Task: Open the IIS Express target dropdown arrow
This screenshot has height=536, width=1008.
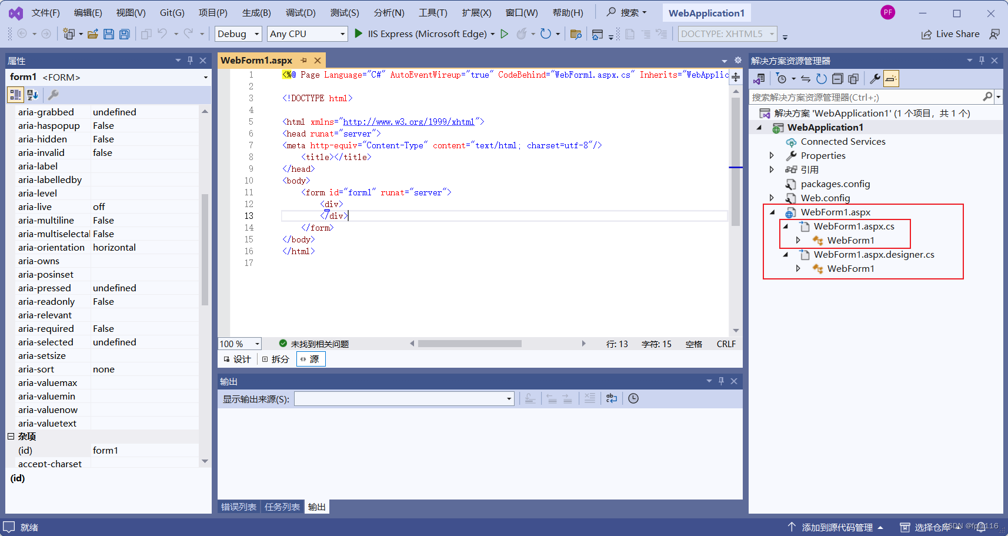Action: coord(493,34)
